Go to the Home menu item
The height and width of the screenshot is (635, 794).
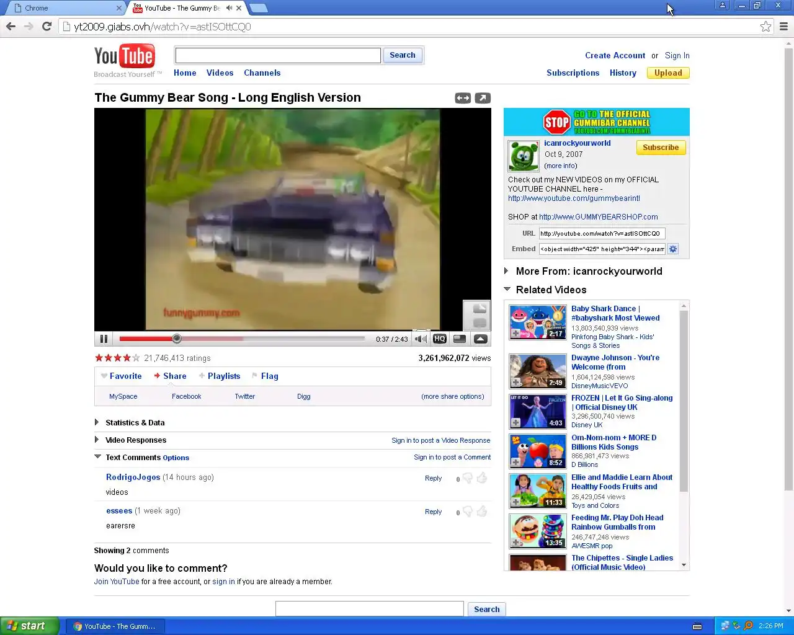(185, 73)
